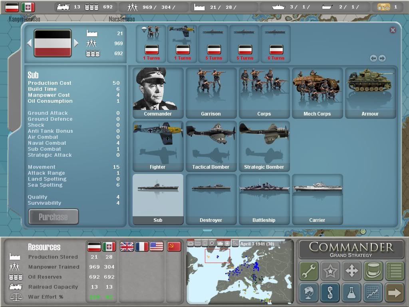
Task: Click the top bar railroad train icon
Action: [x=64, y=7]
